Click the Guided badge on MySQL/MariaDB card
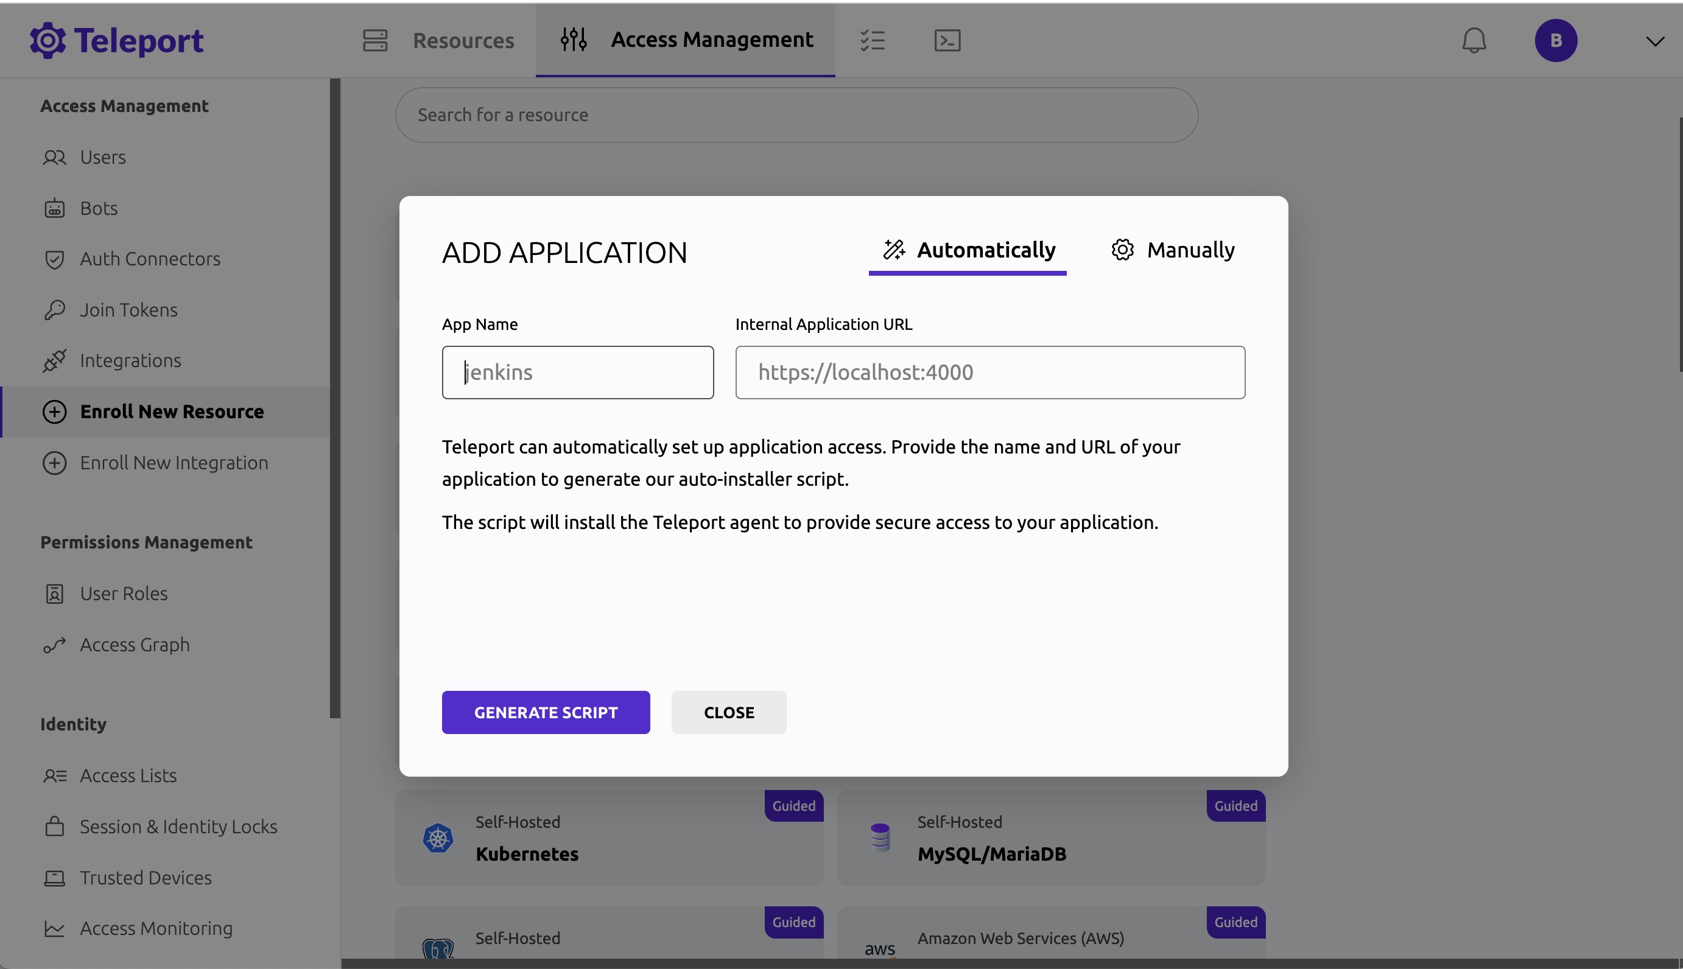The height and width of the screenshot is (969, 1683). 1235,806
